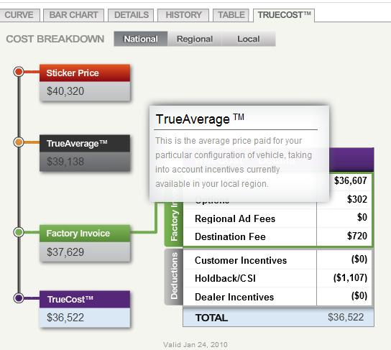Click the red Sticker Price node circle

click(x=19, y=72)
